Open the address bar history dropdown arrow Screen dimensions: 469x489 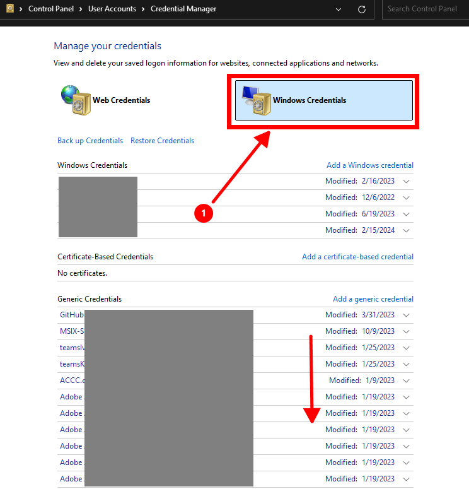pos(339,9)
